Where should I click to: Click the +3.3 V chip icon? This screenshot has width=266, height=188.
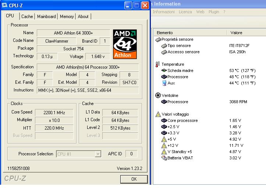(164, 133)
